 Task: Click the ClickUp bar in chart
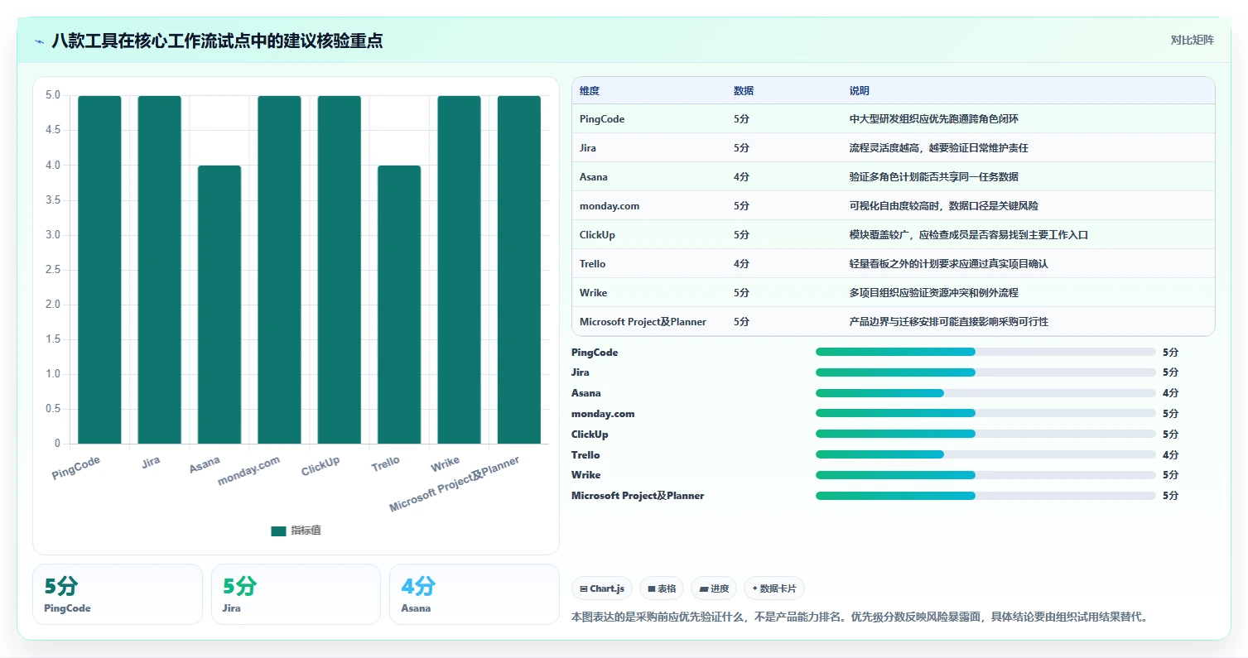coord(339,270)
